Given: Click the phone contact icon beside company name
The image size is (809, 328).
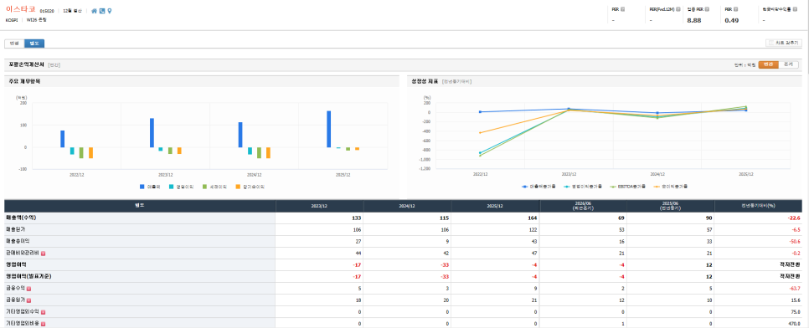Looking at the screenshot, I should coord(102,11).
